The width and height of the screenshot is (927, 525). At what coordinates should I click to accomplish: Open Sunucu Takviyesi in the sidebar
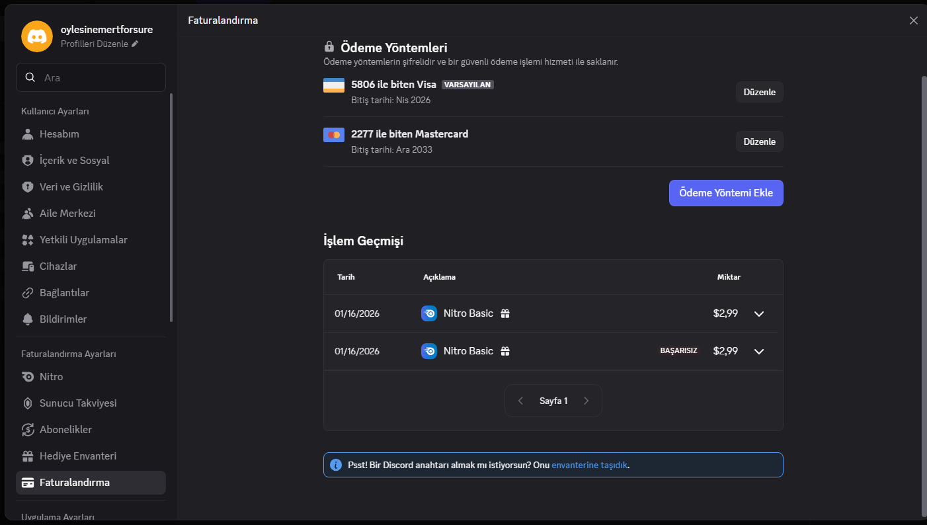91,403
